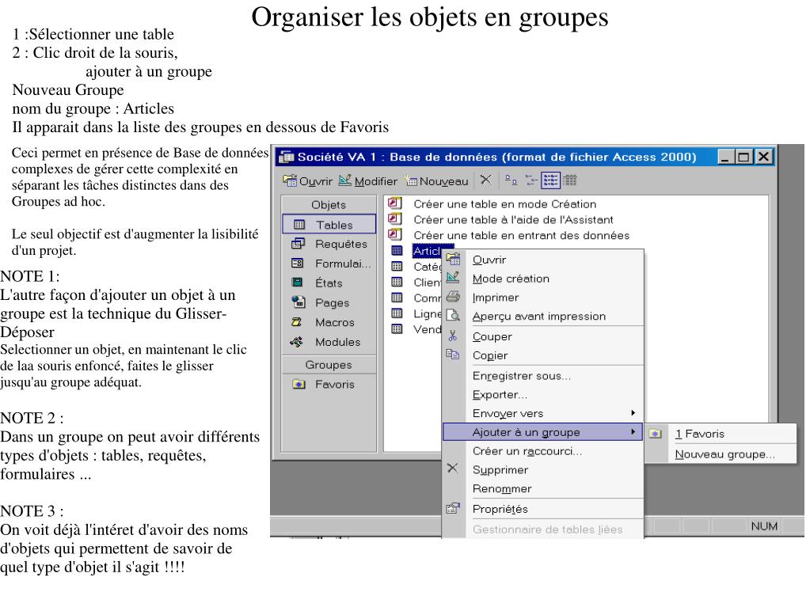Choose Imprimer in the context menu

coord(543,298)
